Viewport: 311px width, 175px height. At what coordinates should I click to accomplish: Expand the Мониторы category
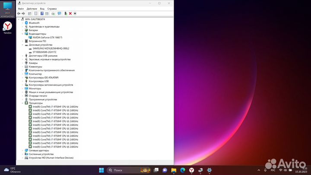click(x=22, y=89)
